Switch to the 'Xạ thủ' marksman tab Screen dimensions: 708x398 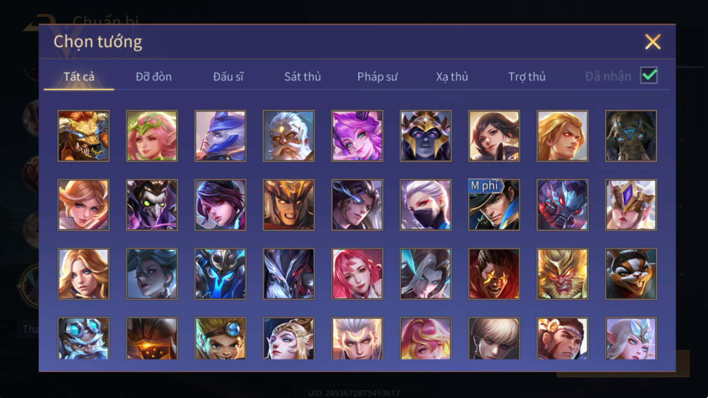(452, 76)
